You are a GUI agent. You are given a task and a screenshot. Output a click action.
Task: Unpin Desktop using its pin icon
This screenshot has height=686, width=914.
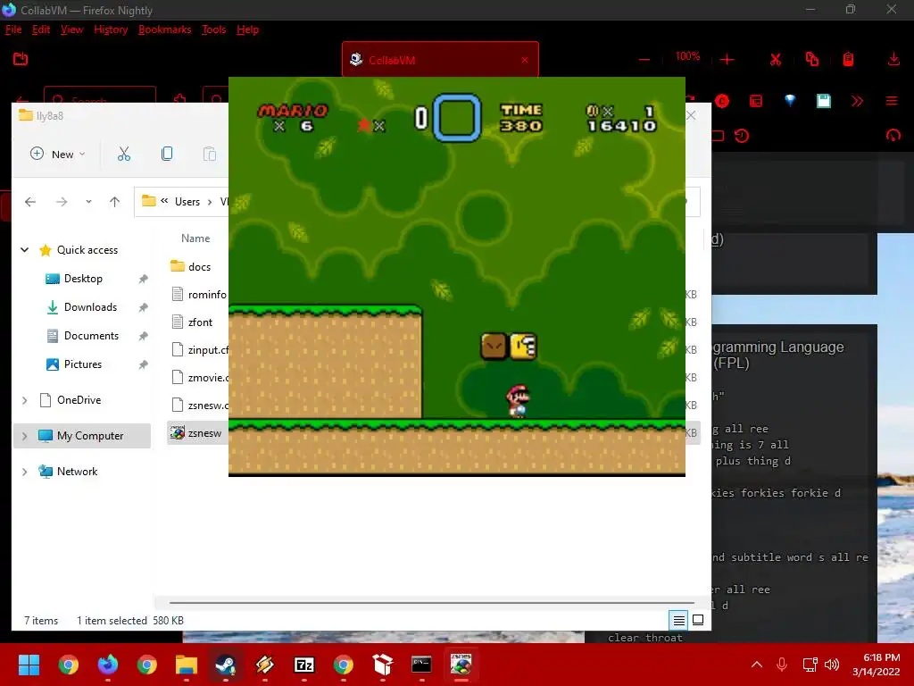coord(144,279)
